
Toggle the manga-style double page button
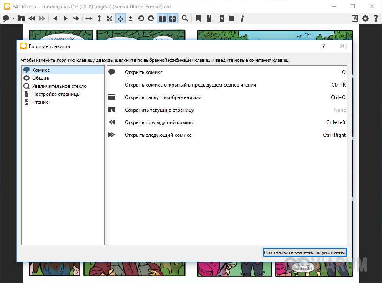172,18
